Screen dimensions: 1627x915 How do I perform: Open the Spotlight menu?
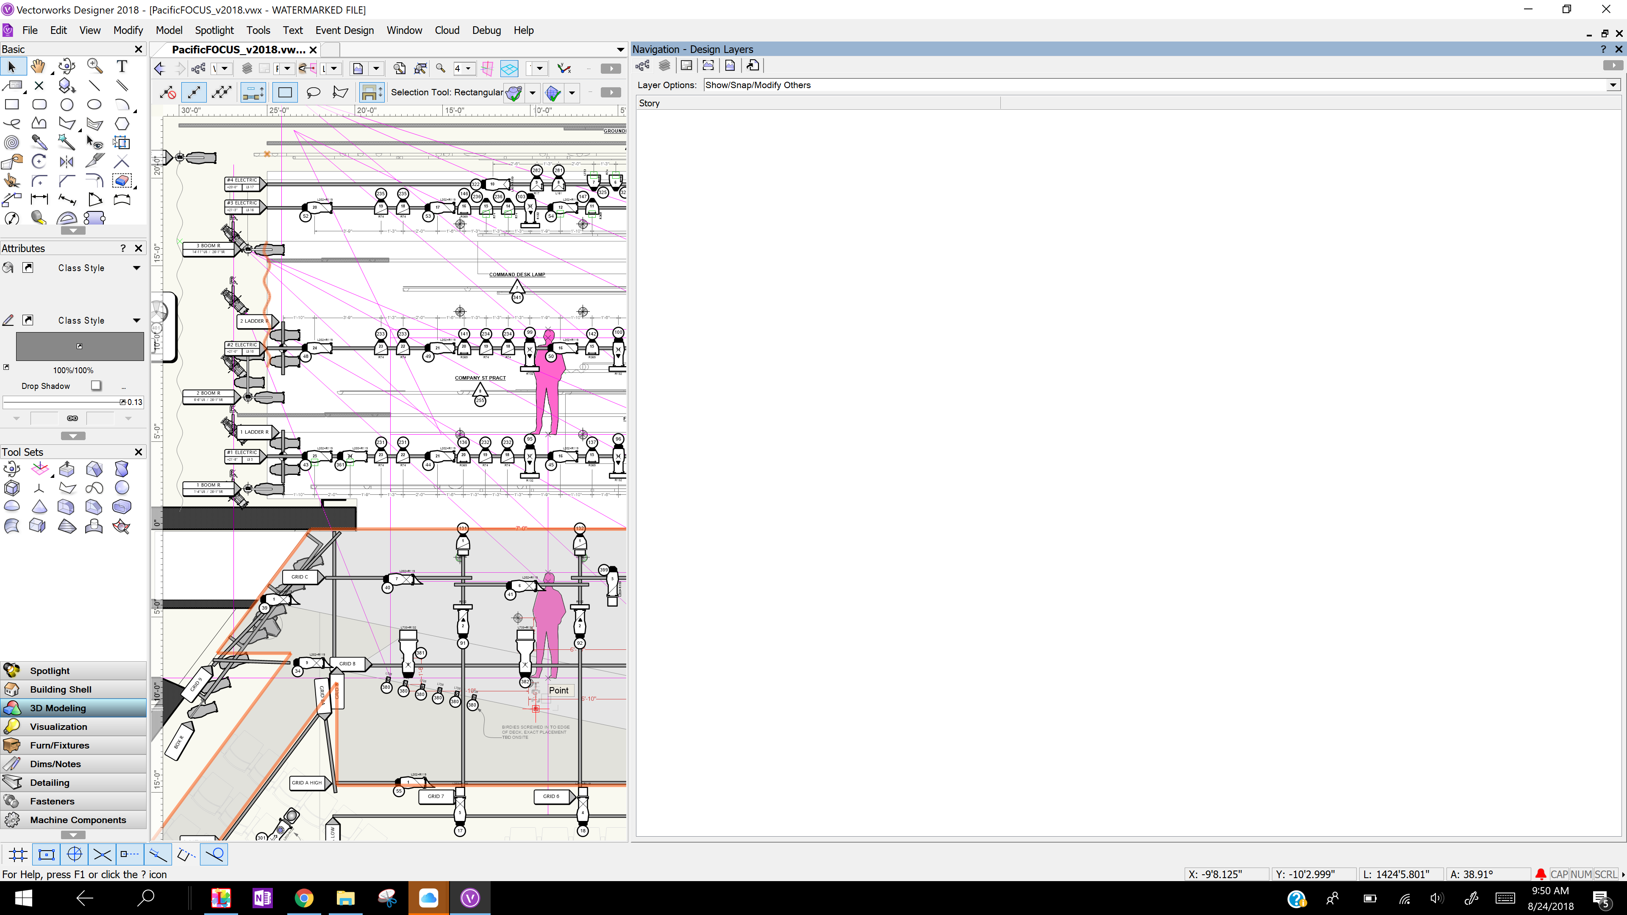(x=214, y=30)
